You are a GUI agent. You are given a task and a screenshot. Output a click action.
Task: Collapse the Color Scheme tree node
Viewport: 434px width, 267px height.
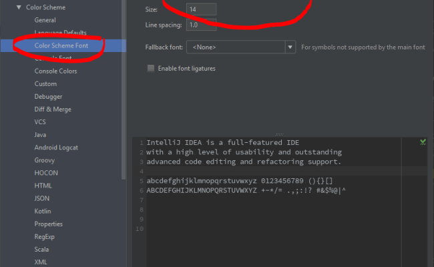pyautogui.click(x=19, y=7)
